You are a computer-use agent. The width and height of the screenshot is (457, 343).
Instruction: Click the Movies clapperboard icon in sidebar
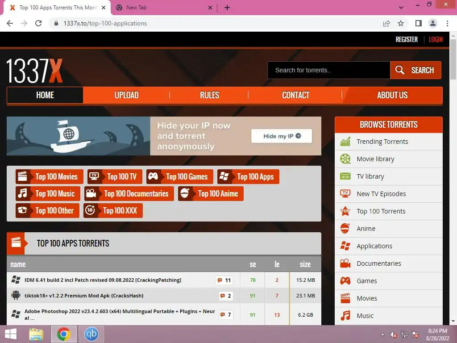coord(345,298)
